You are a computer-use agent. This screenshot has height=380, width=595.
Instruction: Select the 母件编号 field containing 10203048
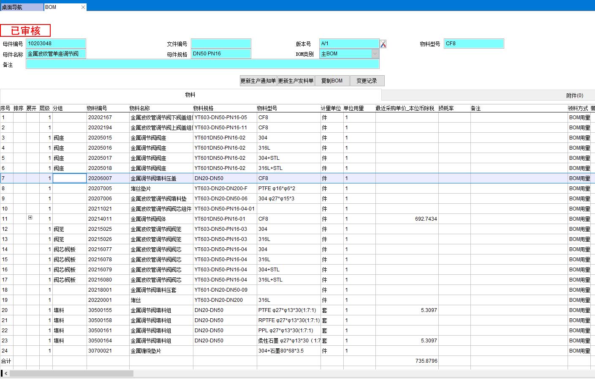56,44
